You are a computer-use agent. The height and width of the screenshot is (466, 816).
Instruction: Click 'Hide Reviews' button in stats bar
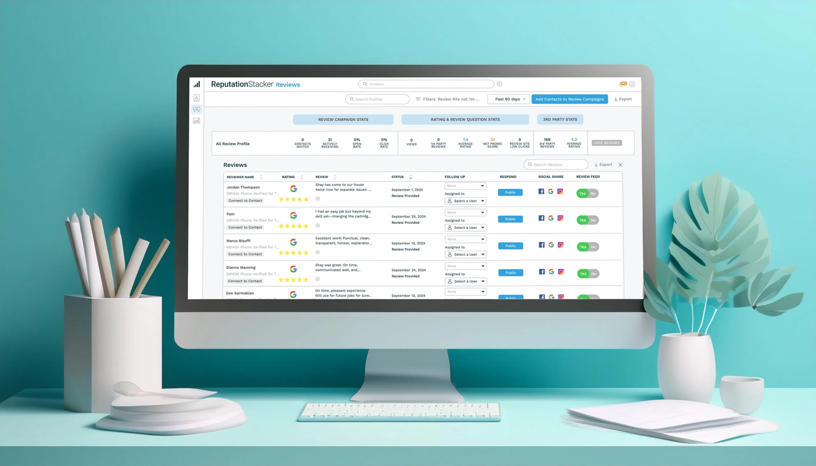pos(607,143)
